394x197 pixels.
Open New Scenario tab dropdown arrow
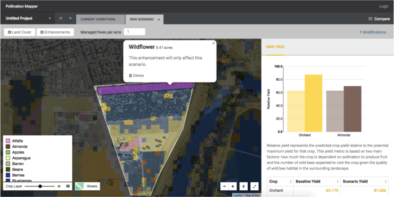(159, 19)
